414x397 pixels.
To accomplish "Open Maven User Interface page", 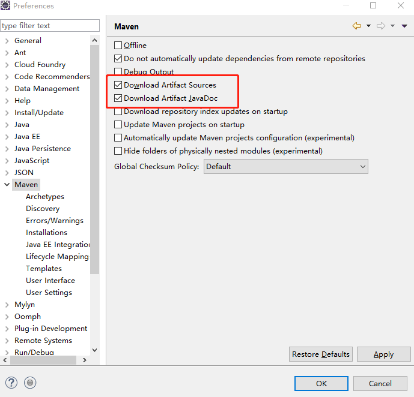I will [50, 281].
